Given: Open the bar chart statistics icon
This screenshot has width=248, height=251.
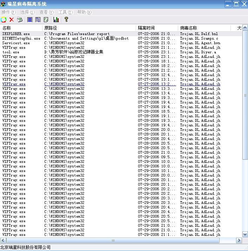Looking at the screenshot, I should coord(56,20).
